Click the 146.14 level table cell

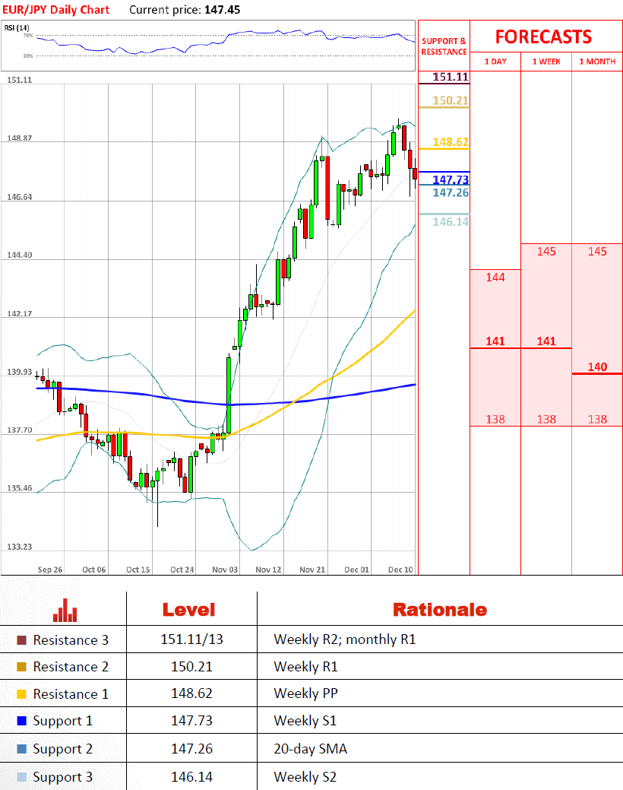pos(191,777)
